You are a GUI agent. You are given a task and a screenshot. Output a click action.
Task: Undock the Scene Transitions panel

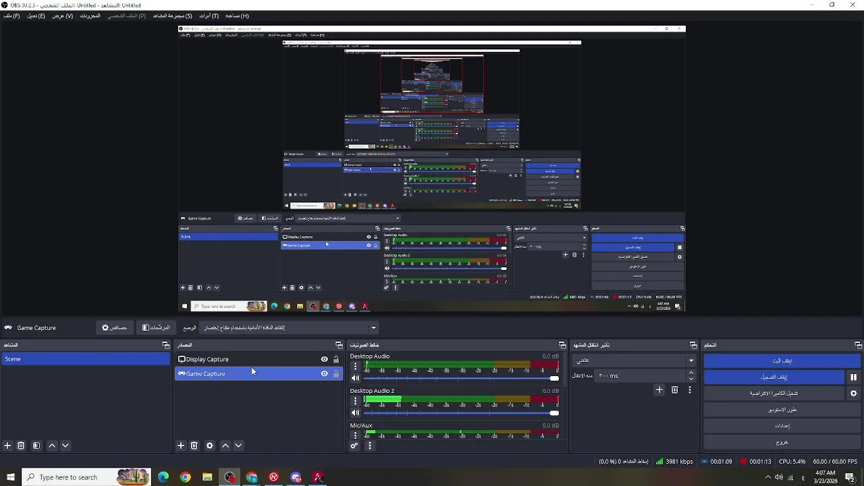(x=693, y=345)
